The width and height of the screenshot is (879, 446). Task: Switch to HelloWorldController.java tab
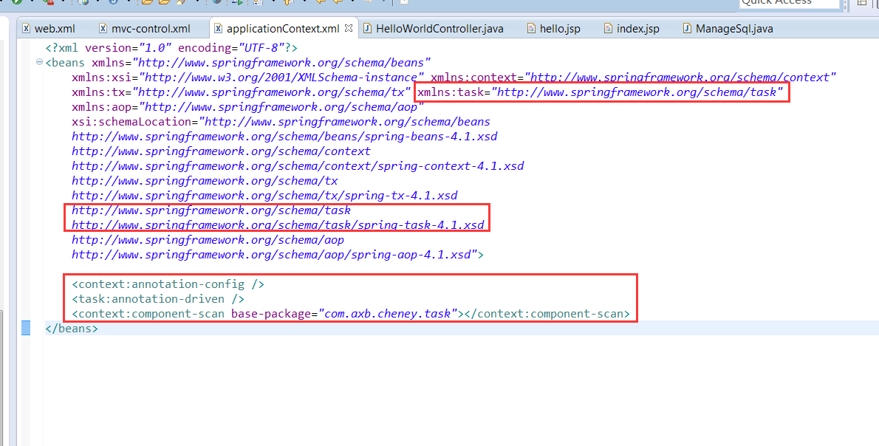point(434,29)
